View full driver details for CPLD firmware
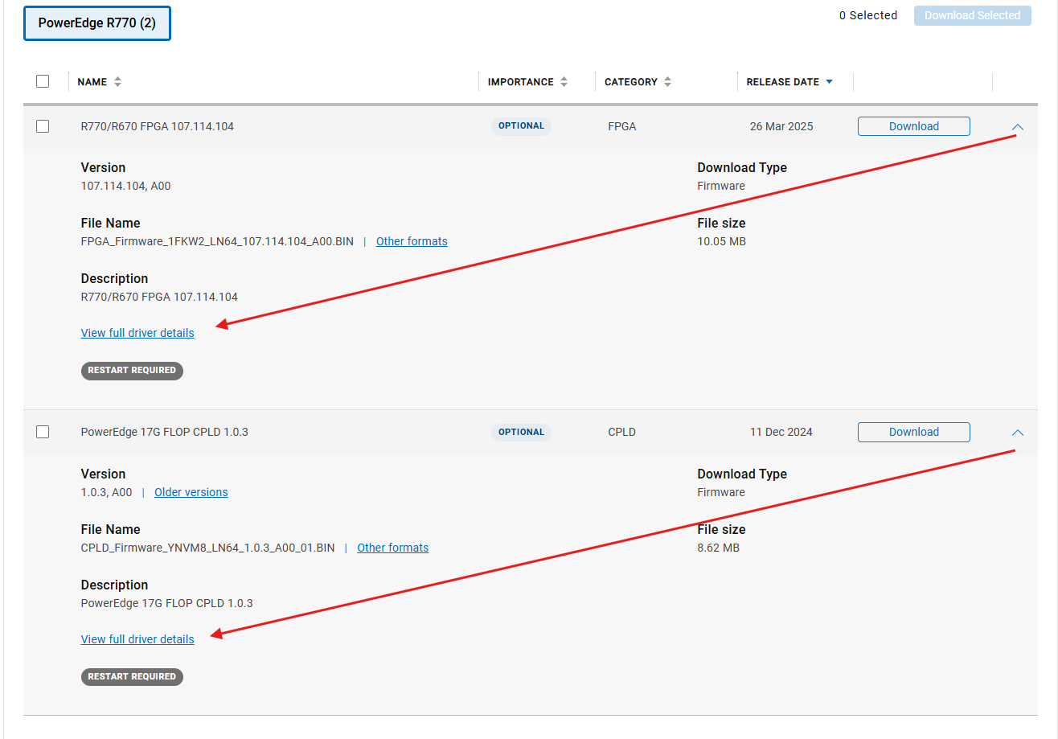1058x739 pixels. 137,638
